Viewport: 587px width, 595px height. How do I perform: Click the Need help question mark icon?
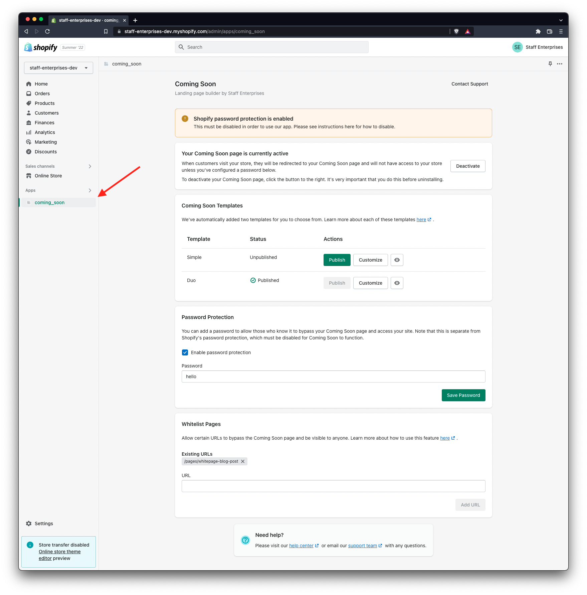point(245,540)
